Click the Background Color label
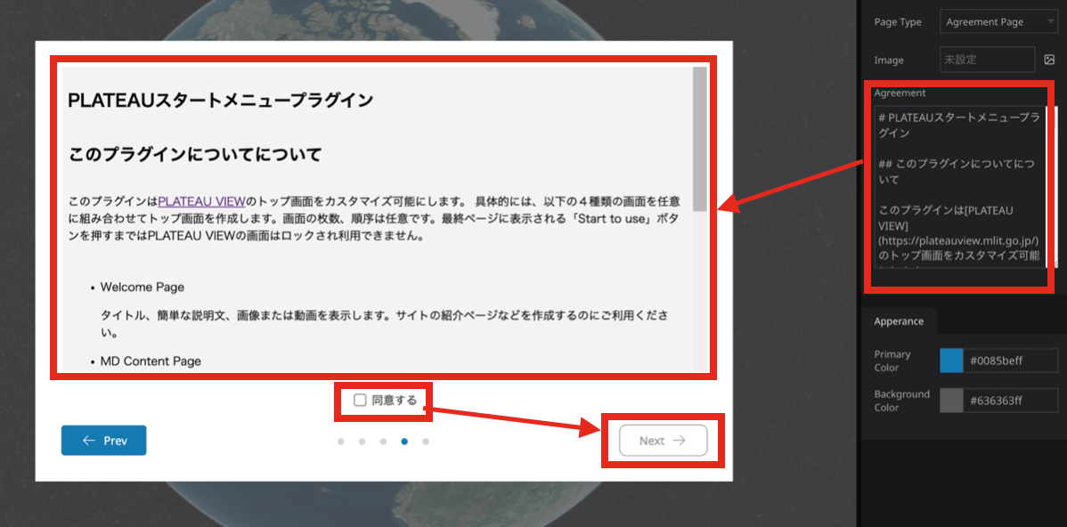The height and width of the screenshot is (527, 1067). 901,401
